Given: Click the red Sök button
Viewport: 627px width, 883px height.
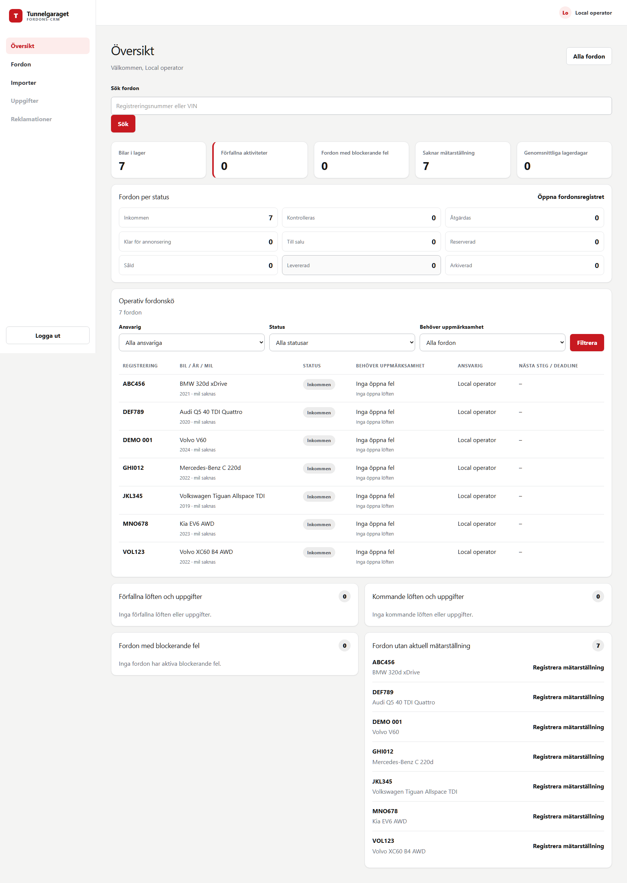Looking at the screenshot, I should [x=123, y=124].
